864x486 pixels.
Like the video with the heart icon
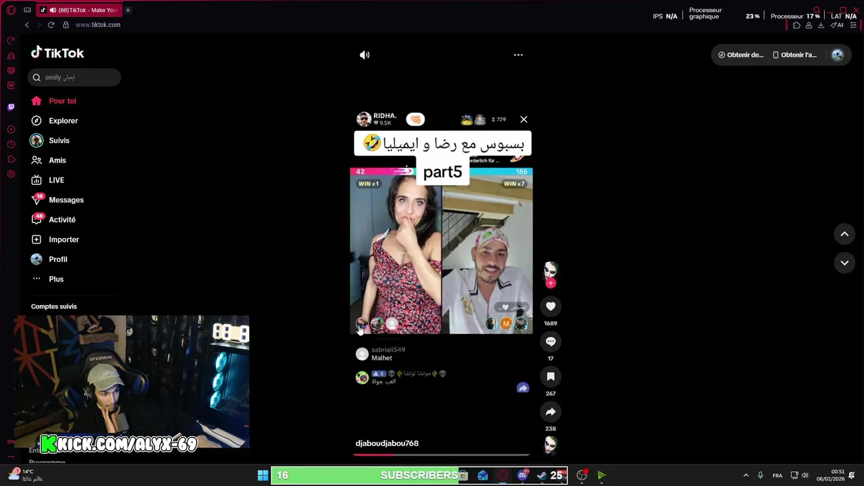coord(551,306)
